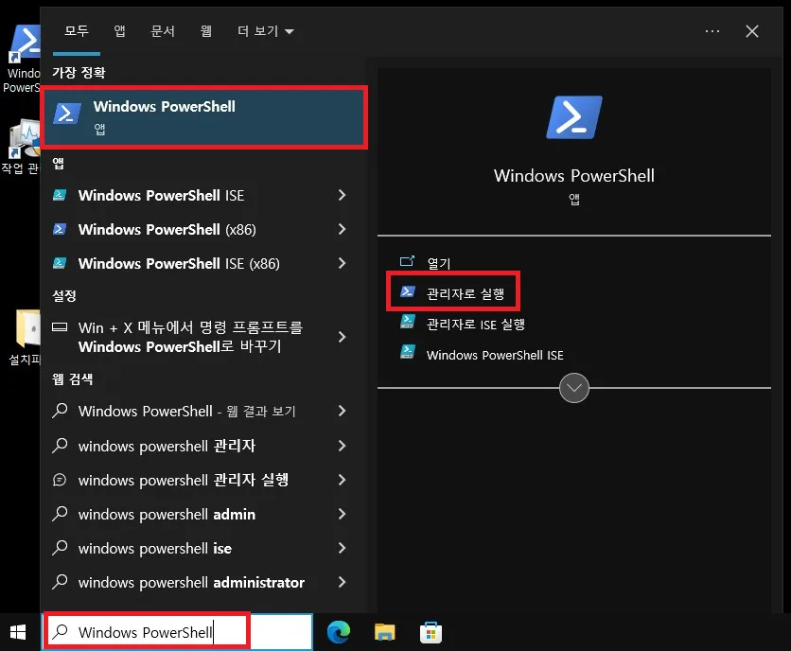
Task: Expand 'windows powershell administrator' suggestion arrow
Action: (x=342, y=582)
